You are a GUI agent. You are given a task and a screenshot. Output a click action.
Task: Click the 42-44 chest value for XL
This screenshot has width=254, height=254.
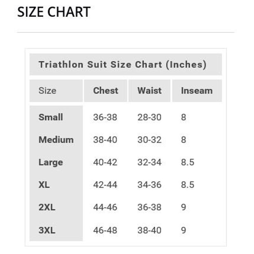[x=105, y=185]
